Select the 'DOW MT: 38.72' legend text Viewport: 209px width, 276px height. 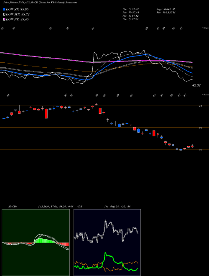pyautogui.click(x=17, y=14)
